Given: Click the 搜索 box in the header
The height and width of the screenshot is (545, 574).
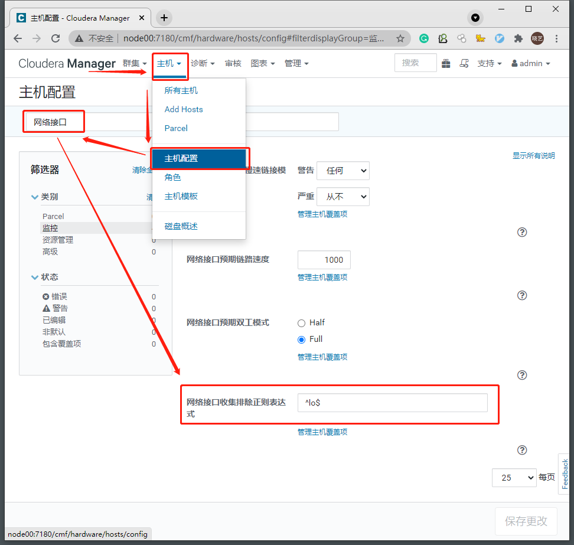Looking at the screenshot, I should click(x=416, y=63).
